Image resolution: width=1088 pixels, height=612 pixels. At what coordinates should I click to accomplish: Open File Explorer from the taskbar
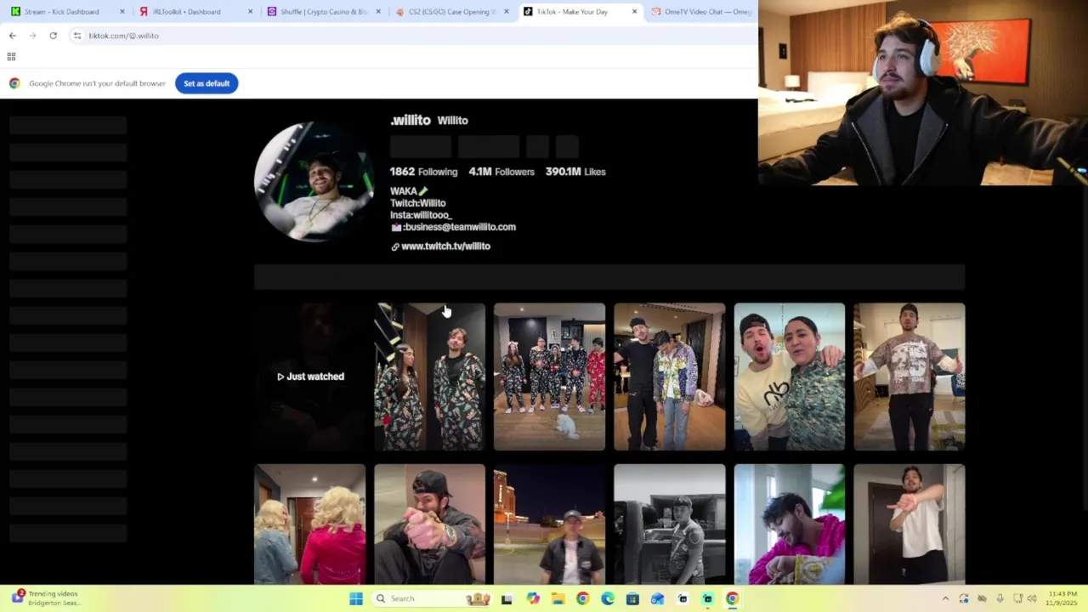click(x=558, y=598)
